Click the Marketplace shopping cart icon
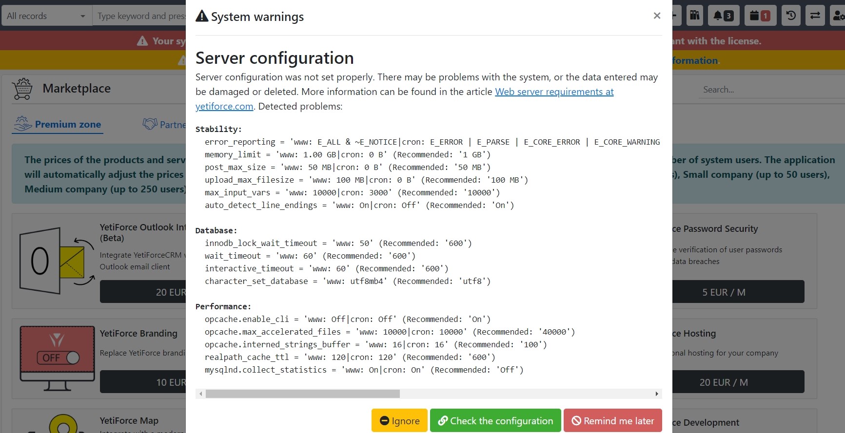This screenshot has height=433, width=845. (x=22, y=89)
